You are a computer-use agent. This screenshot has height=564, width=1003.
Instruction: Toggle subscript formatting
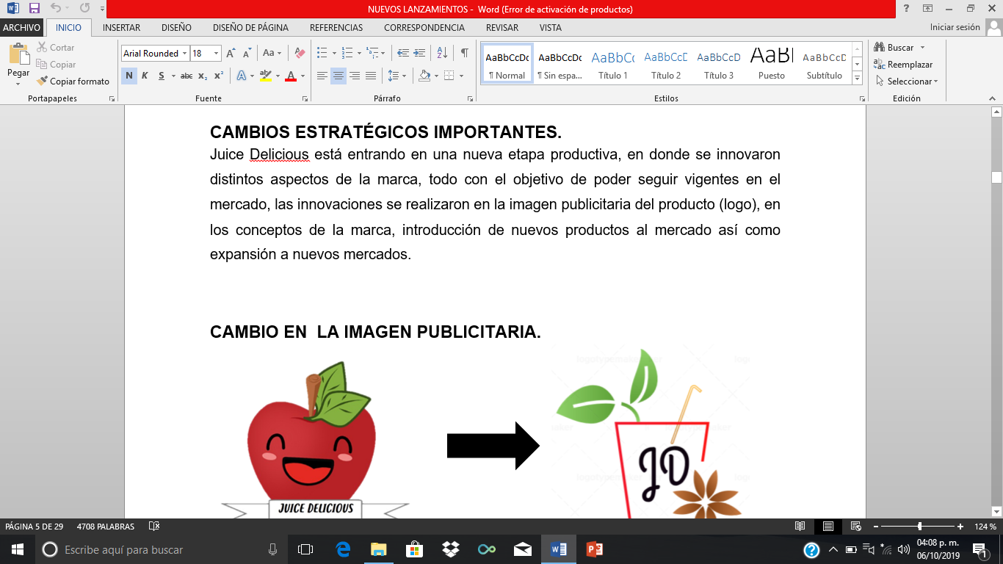point(202,76)
